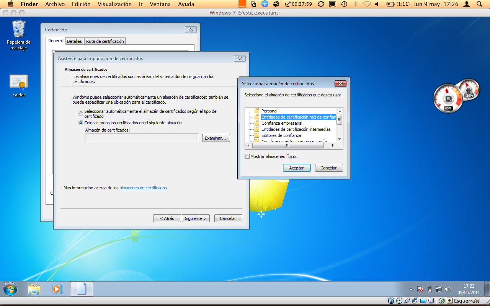Click store list scroll down arrow

click(339, 139)
